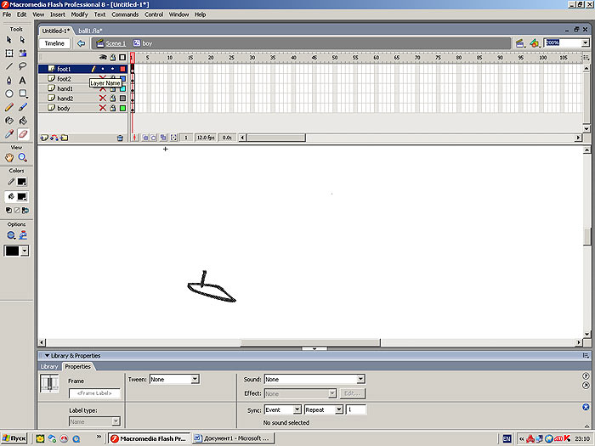595x446 pixels.
Task: Toggle outline square of hand2 layer
Action: pos(122,99)
